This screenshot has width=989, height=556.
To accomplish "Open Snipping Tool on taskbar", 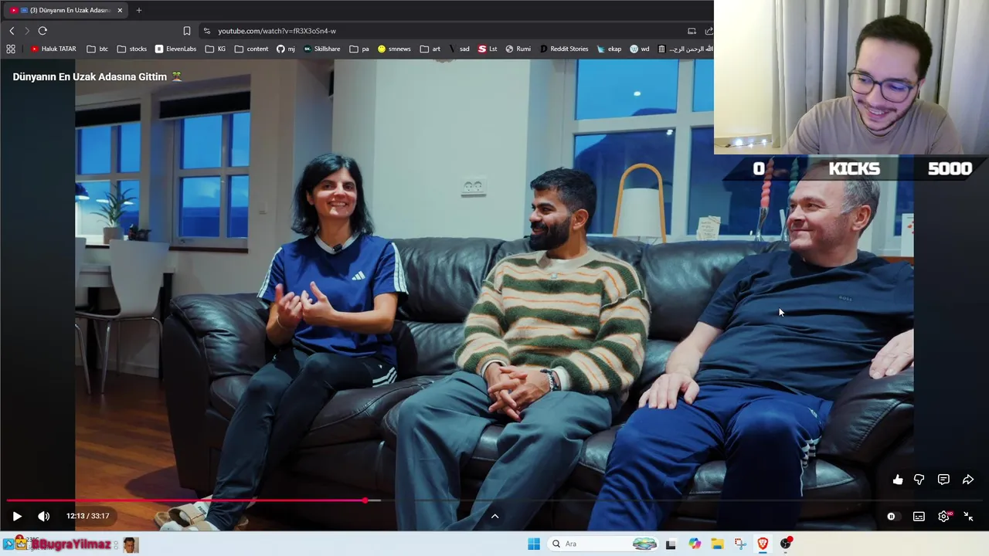I will point(740,544).
